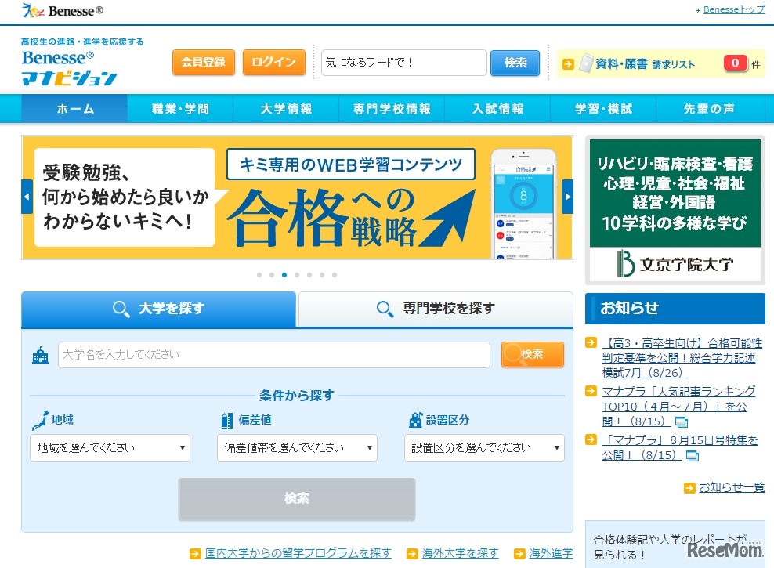
Task: Select the first carousel indicator dot
Action: (x=259, y=275)
